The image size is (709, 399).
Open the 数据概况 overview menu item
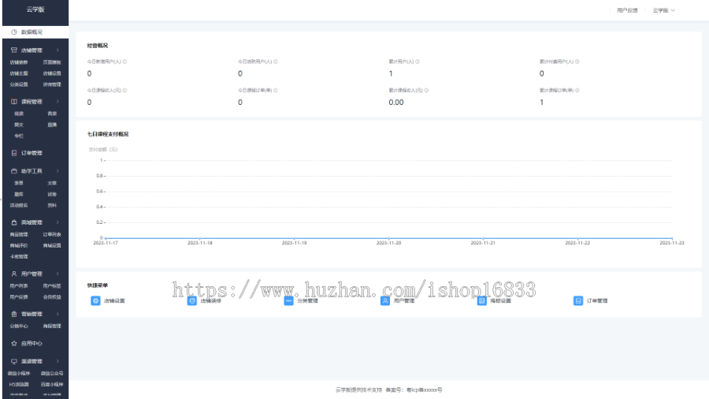pos(35,32)
